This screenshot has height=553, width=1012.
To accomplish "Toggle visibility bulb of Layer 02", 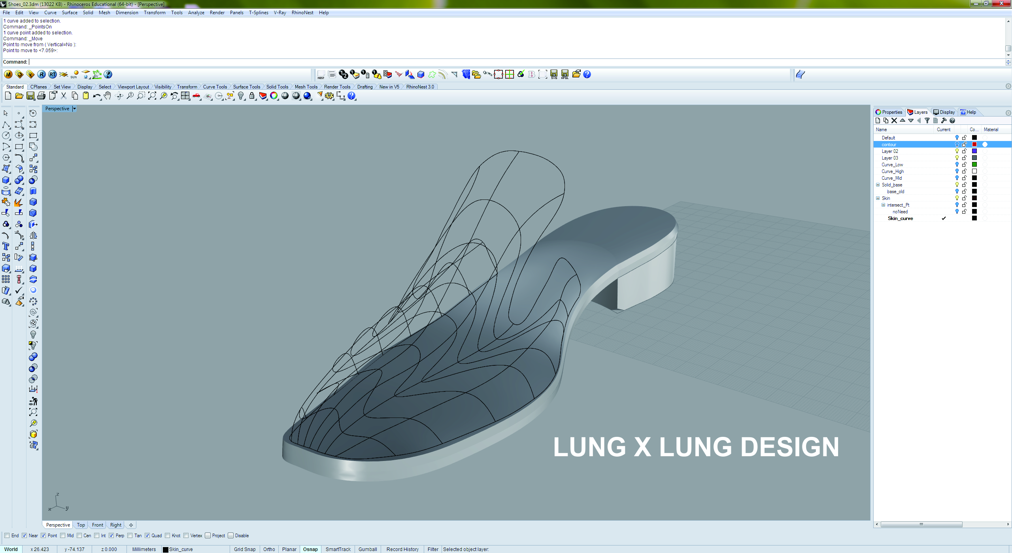I will tap(957, 151).
